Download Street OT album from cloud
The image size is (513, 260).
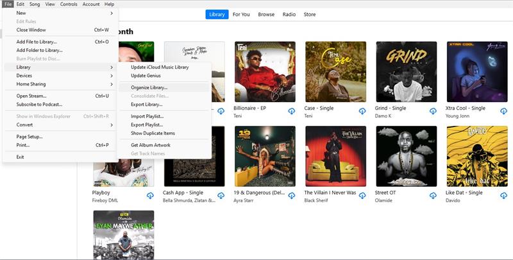click(433, 196)
